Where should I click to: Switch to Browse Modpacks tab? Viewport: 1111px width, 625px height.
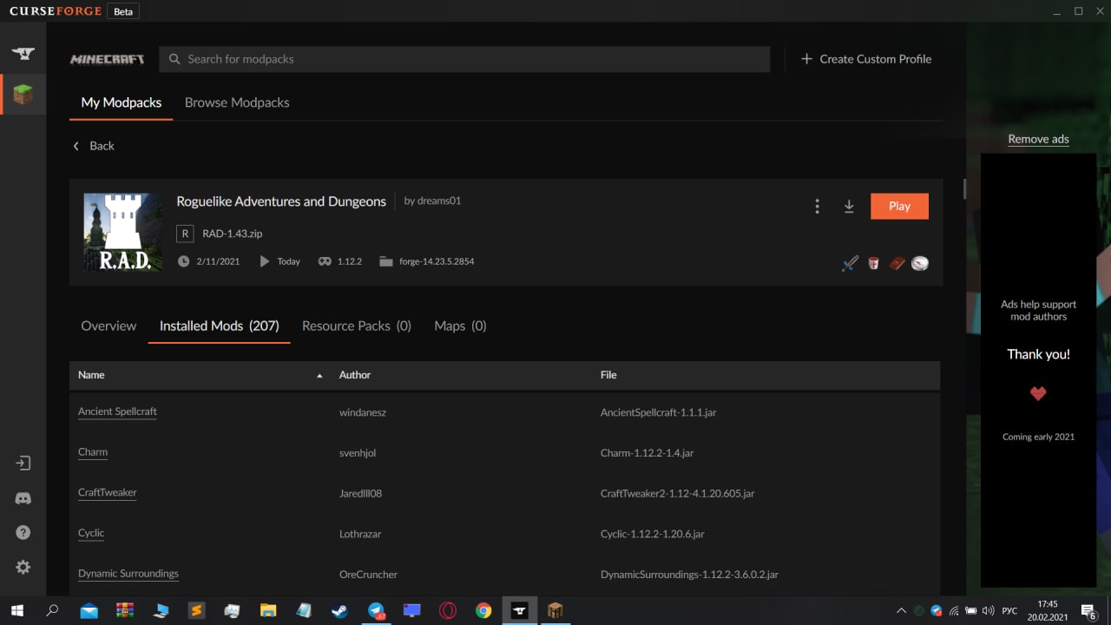coord(237,102)
